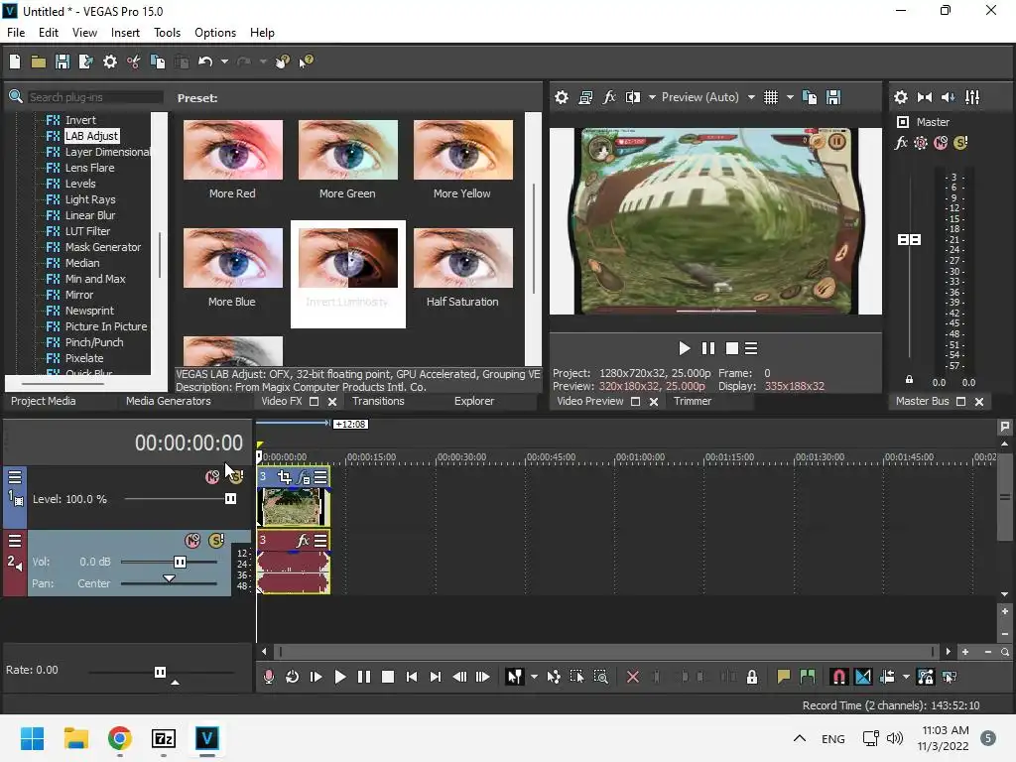Open the Insert menu
Viewport: 1016px width, 762px height.
[125, 33]
